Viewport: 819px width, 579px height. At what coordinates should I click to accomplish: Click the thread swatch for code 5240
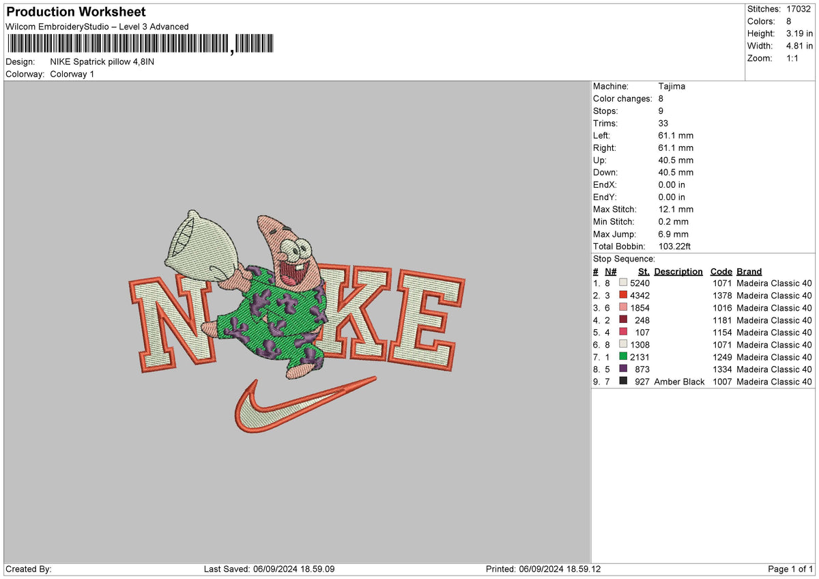tap(622, 283)
